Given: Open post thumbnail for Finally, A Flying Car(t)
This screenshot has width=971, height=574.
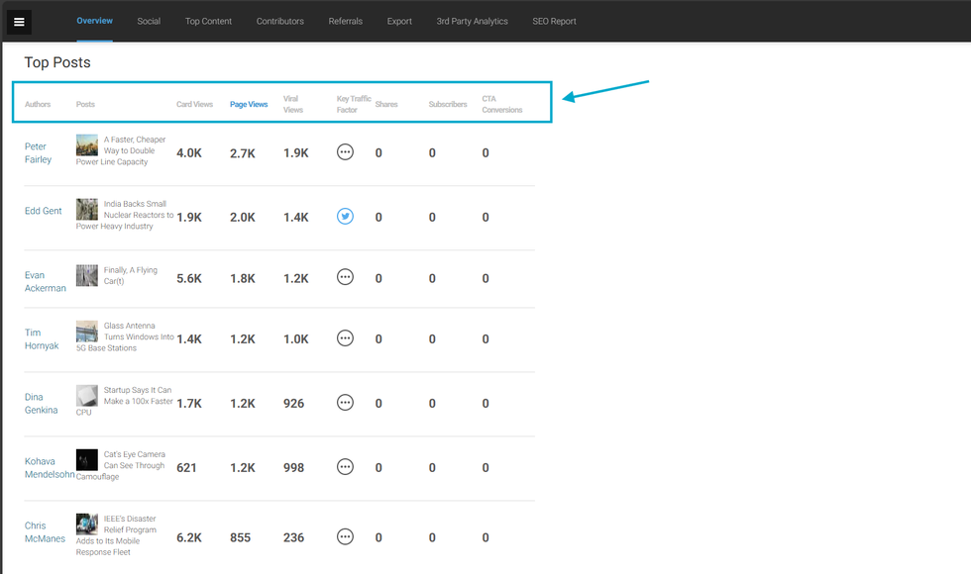Looking at the screenshot, I should pyautogui.click(x=87, y=275).
